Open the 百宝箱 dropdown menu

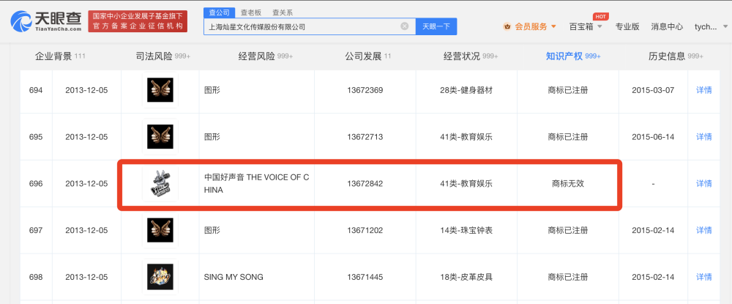coord(586,26)
